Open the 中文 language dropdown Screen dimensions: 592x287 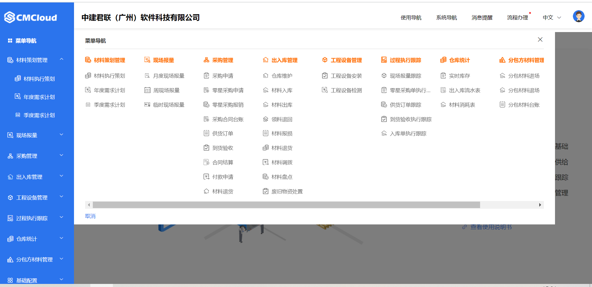pos(552,18)
